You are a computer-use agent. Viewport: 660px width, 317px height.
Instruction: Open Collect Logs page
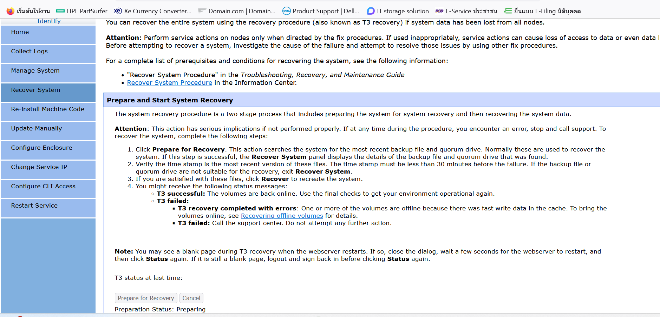click(48, 54)
